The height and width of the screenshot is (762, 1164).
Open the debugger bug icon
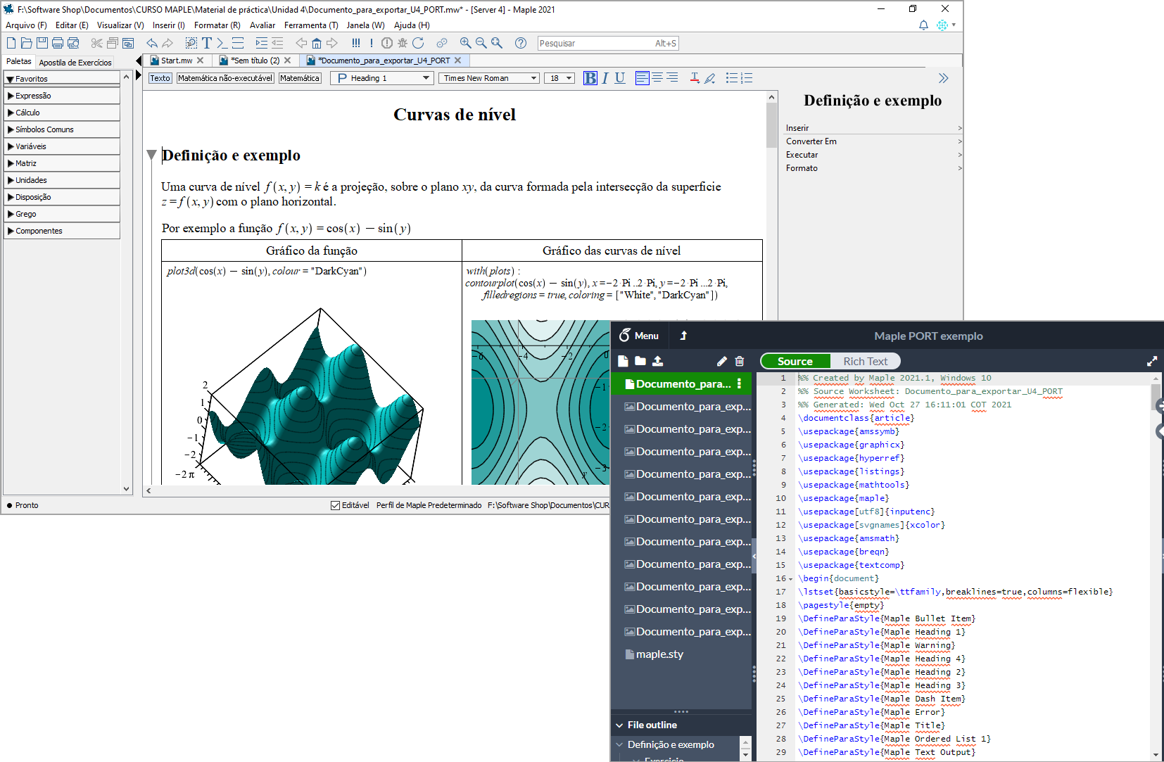[403, 43]
